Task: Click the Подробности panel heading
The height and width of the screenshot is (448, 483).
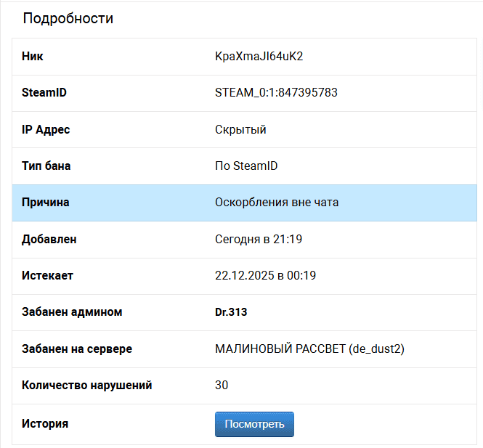Action: (68, 19)
